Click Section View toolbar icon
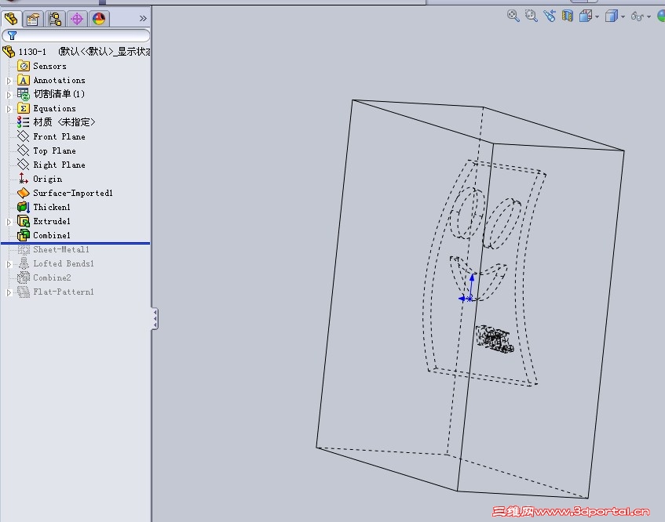Image resolution: width=665 pixels, height=522 pixels. (568, 16)
